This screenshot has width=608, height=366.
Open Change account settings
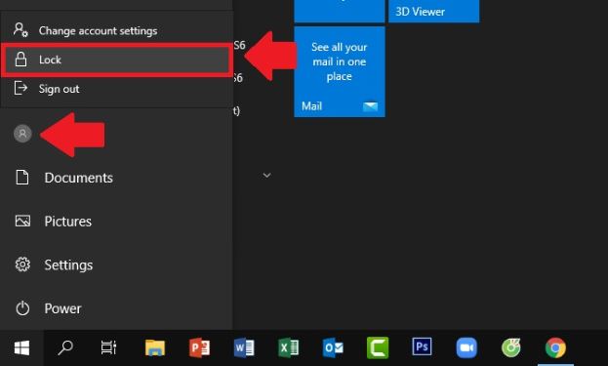pyautogui.click(x=116, y=30)
